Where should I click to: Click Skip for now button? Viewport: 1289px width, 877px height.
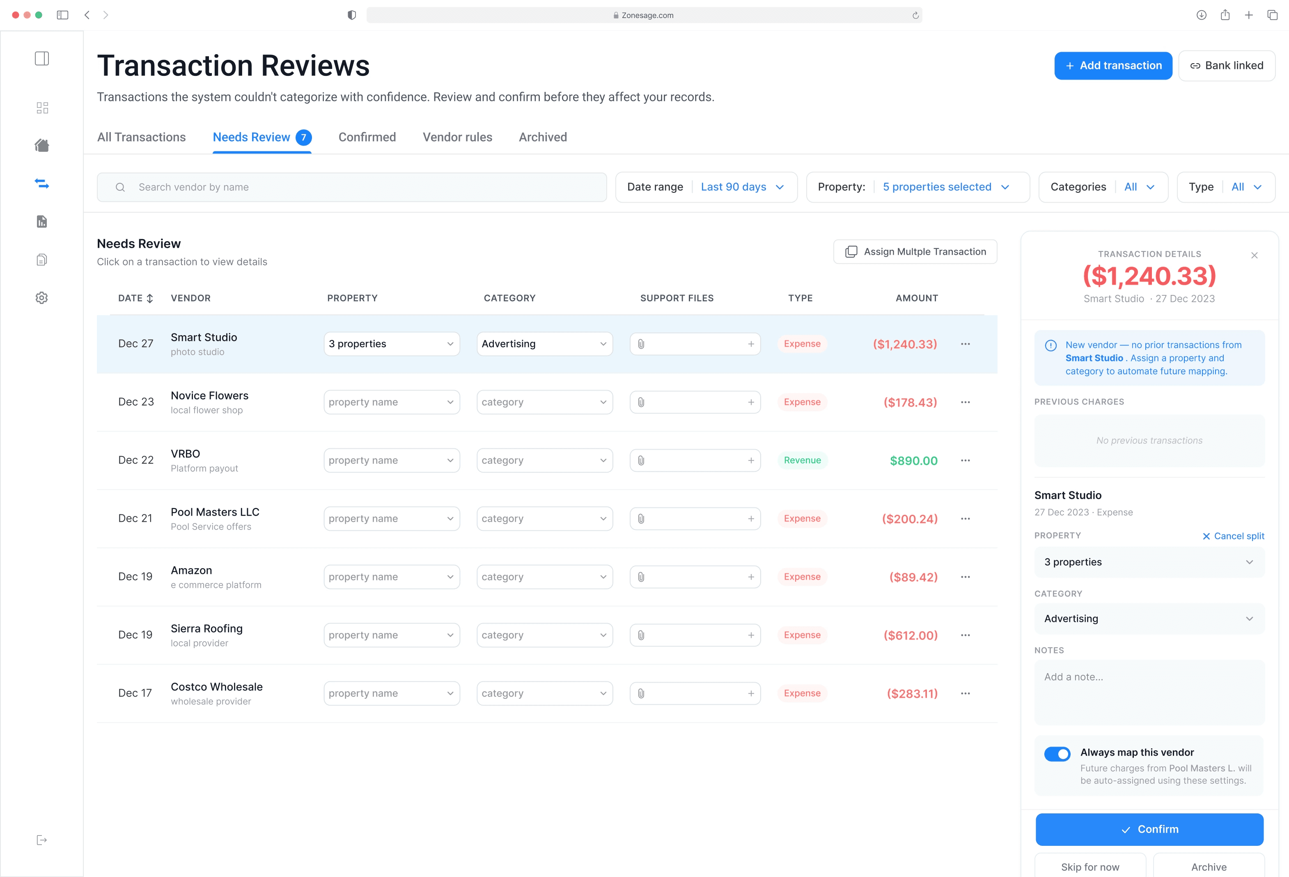click(1090, 866)
